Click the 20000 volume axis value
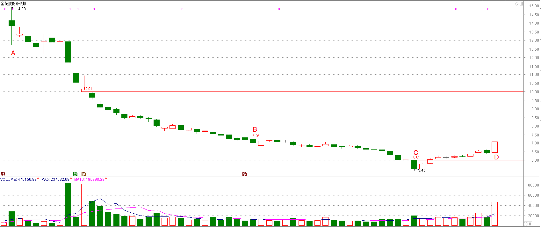This screenshot has width=541, height=227. tap(534, 216)
